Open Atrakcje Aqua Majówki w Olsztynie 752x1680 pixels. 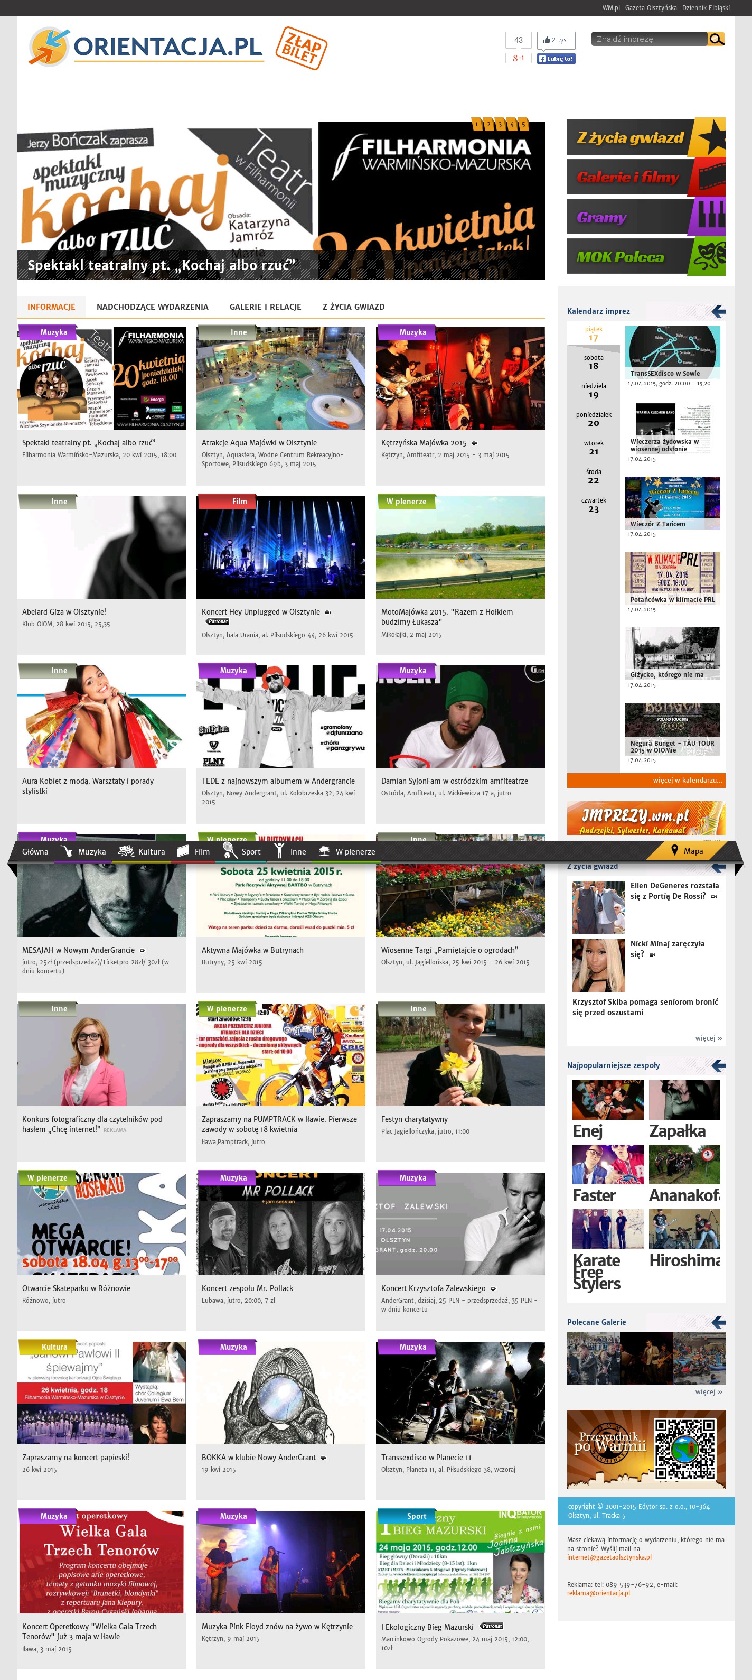point(259,443)
